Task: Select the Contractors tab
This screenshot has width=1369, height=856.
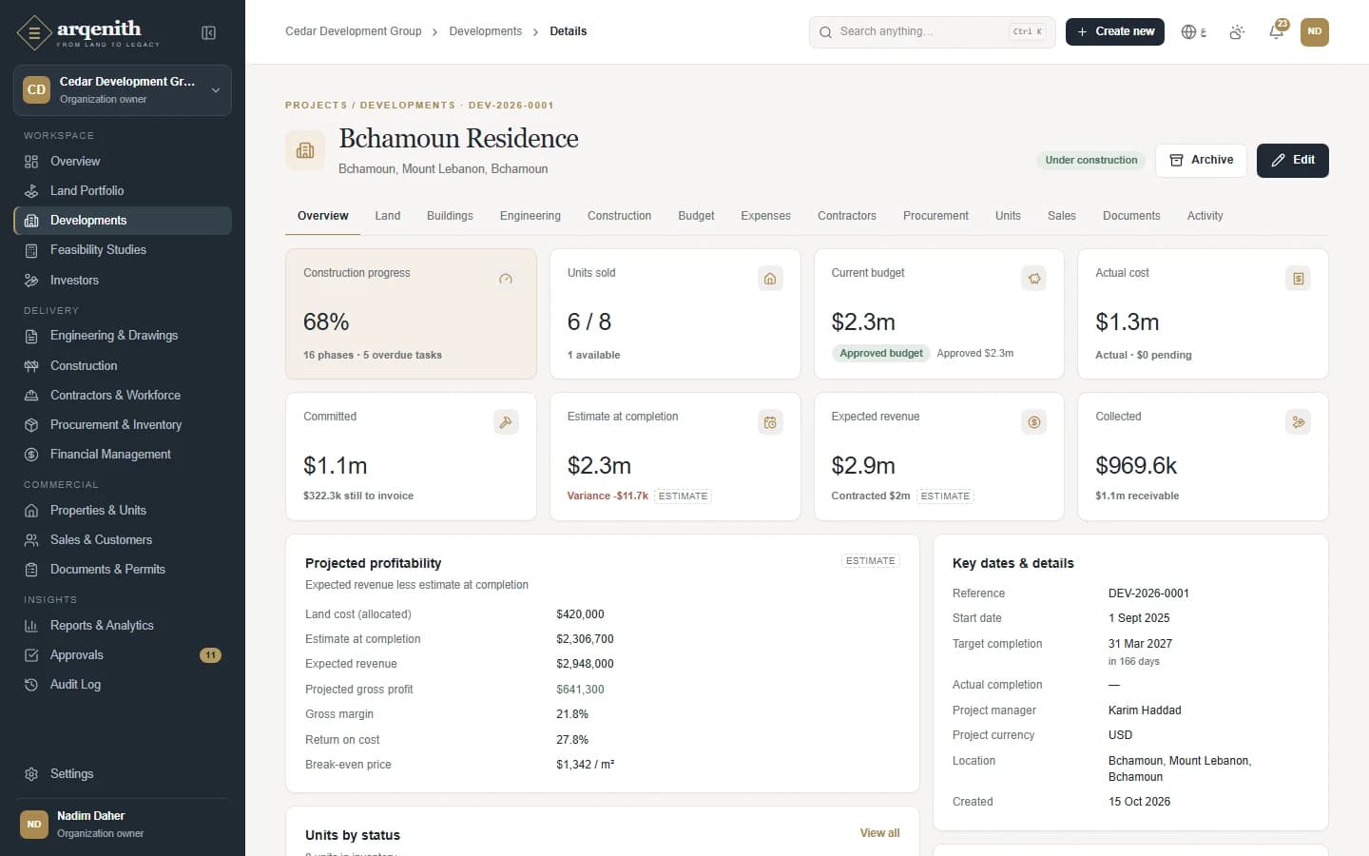Action: [847, 216]
